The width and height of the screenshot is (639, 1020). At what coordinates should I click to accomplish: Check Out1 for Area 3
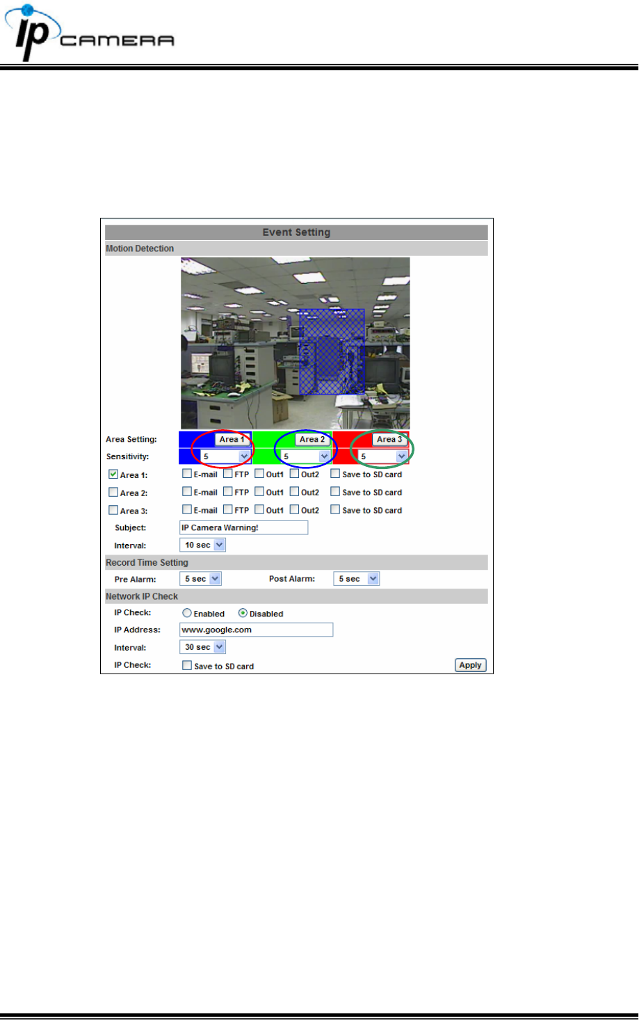click(259, 510)
